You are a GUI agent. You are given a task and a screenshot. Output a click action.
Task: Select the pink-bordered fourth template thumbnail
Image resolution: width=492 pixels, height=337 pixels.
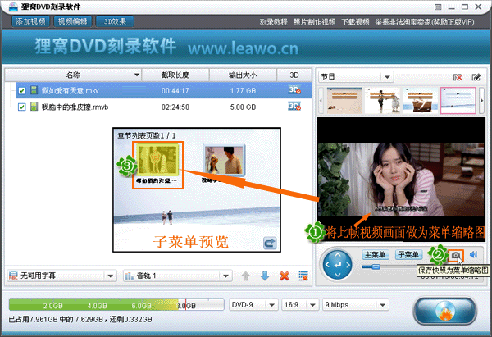coord(458,100)
